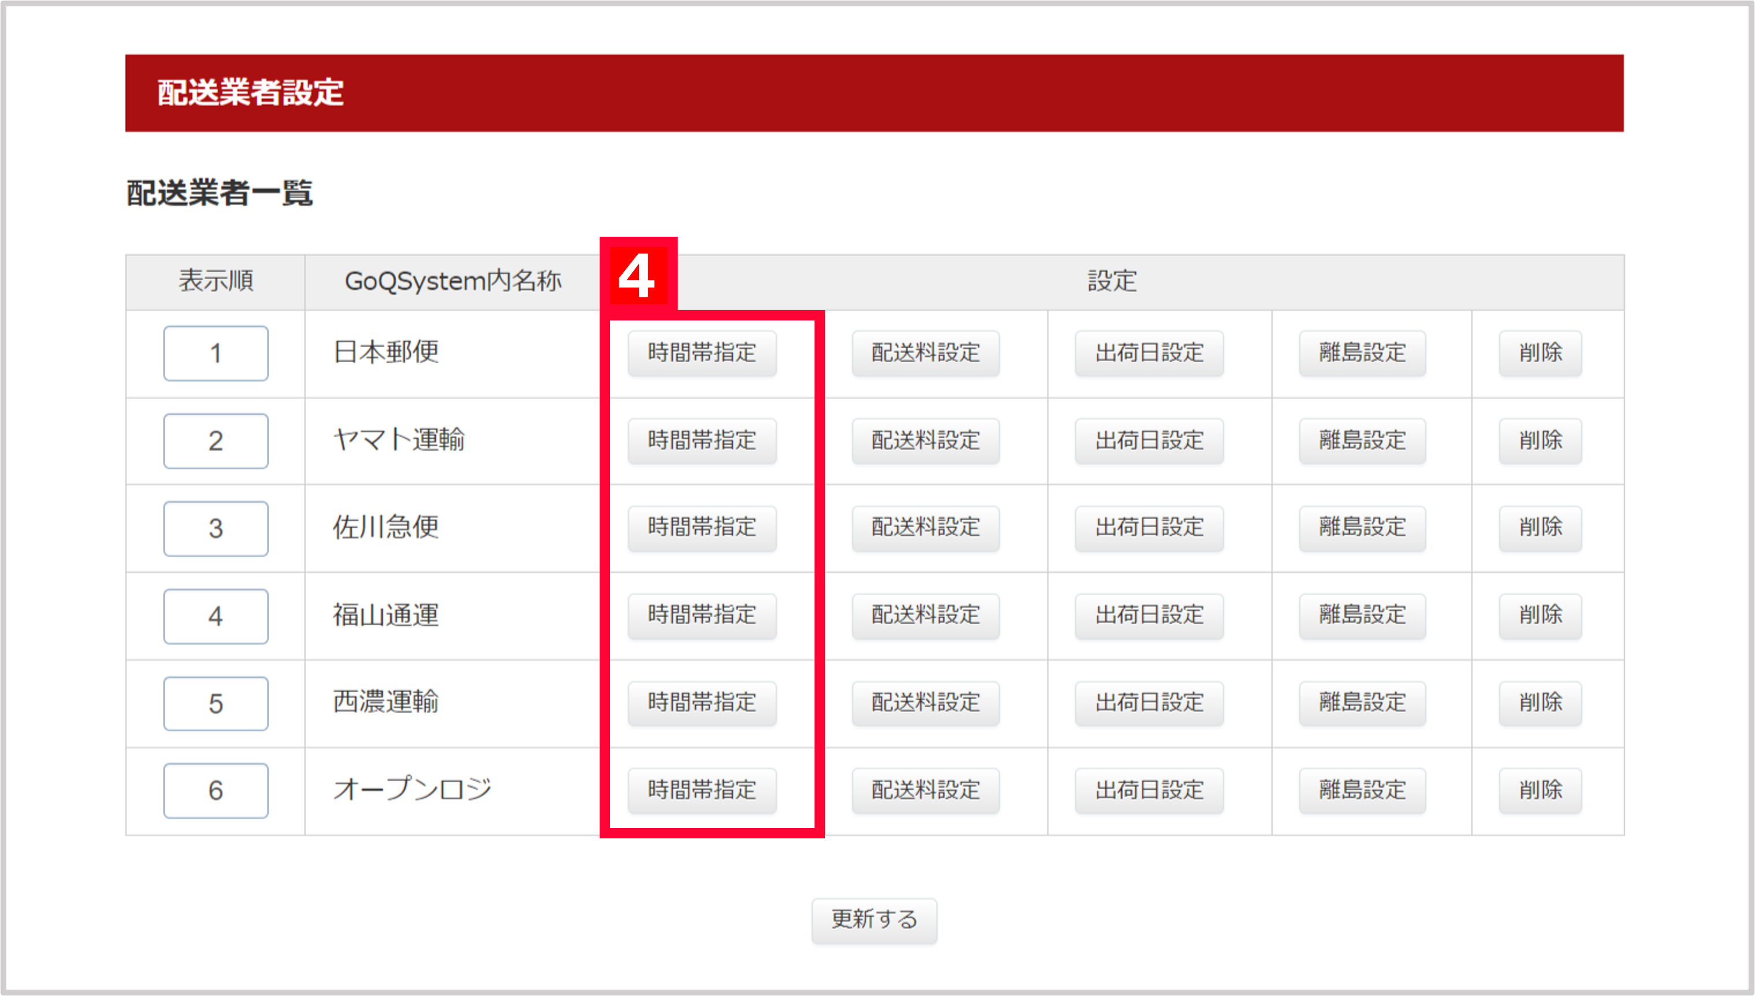The width and height of the screenshot is (1755, 996).
Task: Delete the 西濃運輸 carrier with 削除
Action: [1540, 703]
